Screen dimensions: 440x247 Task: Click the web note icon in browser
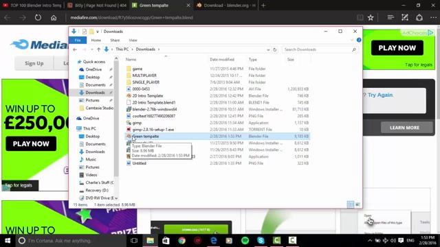click(x=405, y=17)
